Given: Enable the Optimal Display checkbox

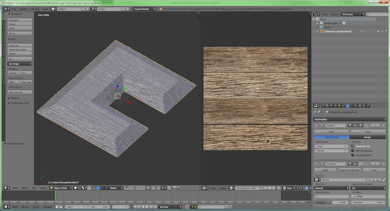Looking at the screenshot, I should (x=353, y=151).
